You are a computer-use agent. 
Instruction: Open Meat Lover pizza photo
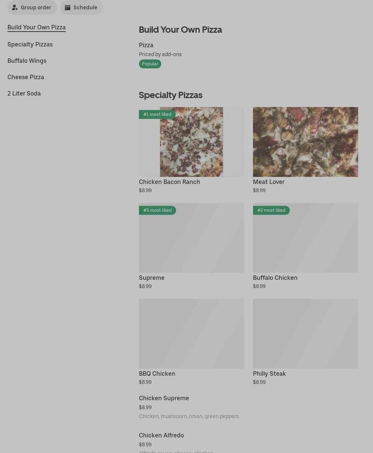(x=305, y=142)
